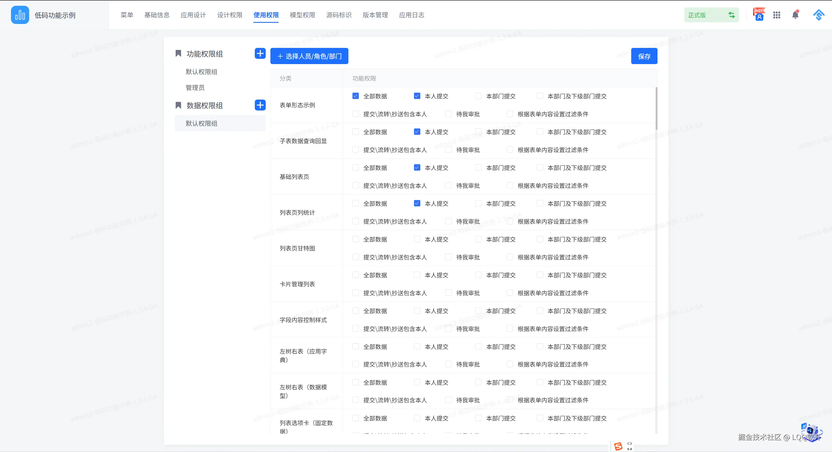Click the 保存 button
The height and width of the screenshot is (452, 832).
click(644, 57)
